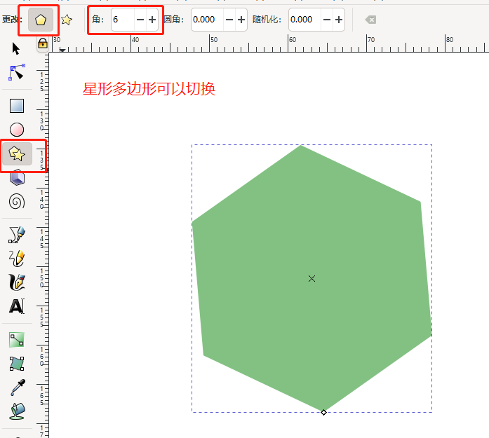Select the Calligraphy tool
The height and width of the screenshot is (438, 489).
click(x=17, y=282)
